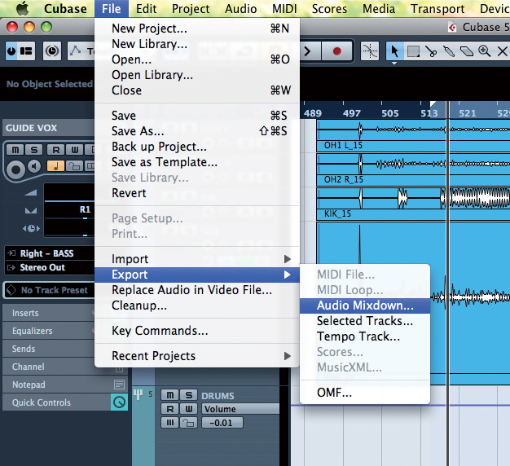The width and height of the screenshot is (510, 466).
Task: Select OMF export option
Action: tap(365, 393)
